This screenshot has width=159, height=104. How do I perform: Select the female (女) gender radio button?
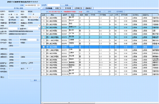point(15,14)
